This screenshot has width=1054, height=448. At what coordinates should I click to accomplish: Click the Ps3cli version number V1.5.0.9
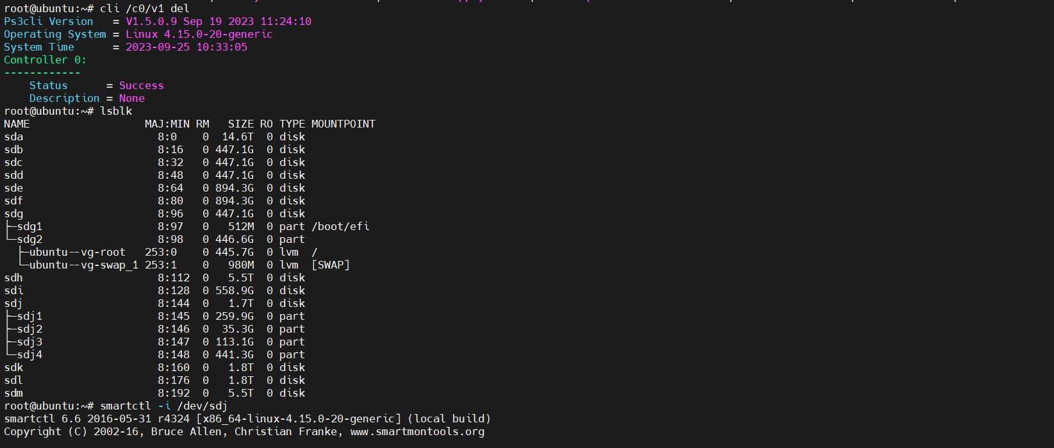point(151,21)
